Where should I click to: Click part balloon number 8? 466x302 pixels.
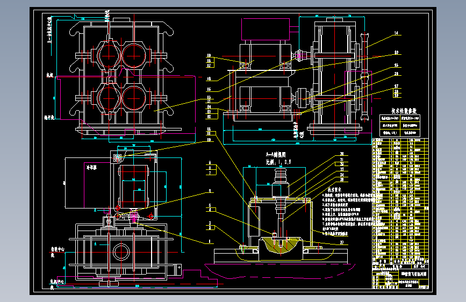(x=210, y=168)
